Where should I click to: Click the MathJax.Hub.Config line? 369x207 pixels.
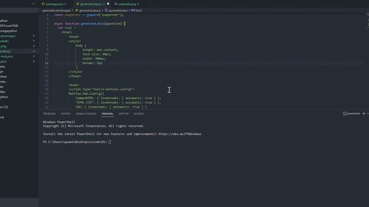[x=86, y=94]
